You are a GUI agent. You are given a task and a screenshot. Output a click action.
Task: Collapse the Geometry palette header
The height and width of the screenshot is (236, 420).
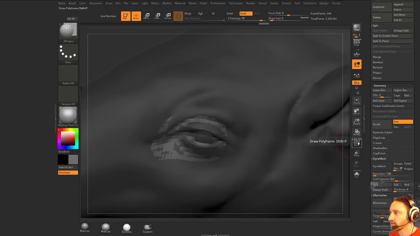[380, 86]
